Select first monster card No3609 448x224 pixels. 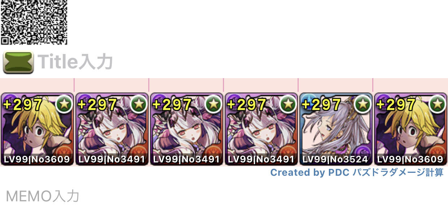click(x=37, y=129)
